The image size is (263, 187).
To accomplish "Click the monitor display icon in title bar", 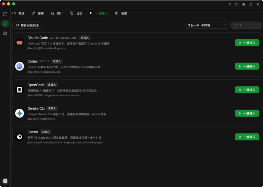I will click(237, 4).
